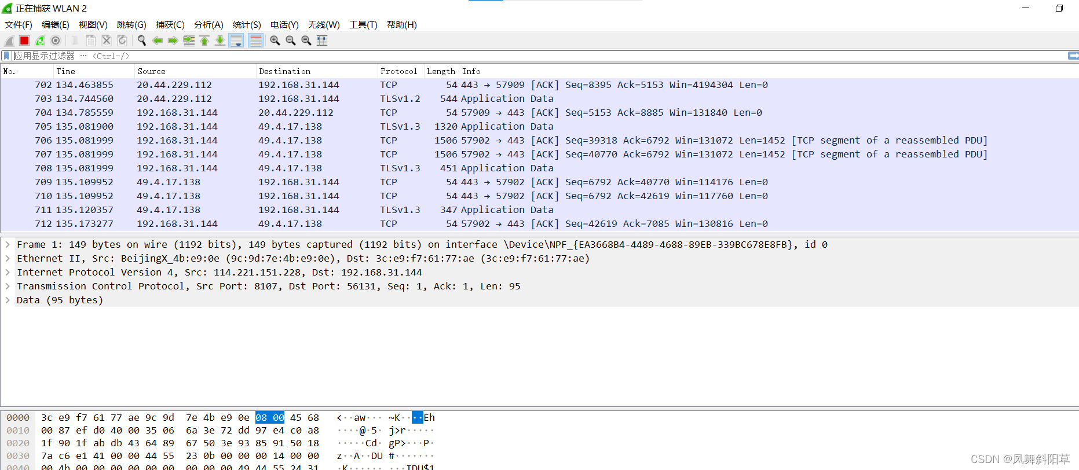
Task: Select packet 705 with length 1320
Action: (x=539, y=126)
